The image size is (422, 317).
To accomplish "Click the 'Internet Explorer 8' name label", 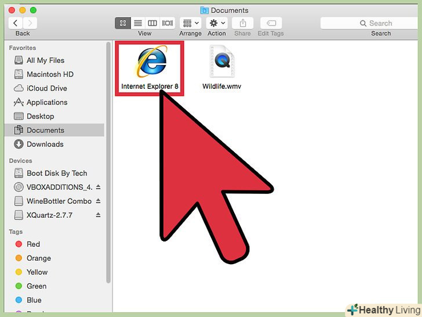I will (150, 87).
